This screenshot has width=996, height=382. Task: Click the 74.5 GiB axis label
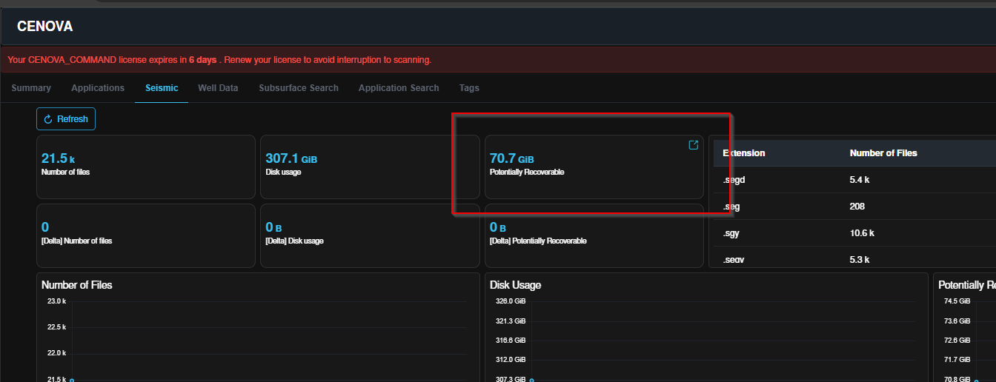[x=957, y=301]
